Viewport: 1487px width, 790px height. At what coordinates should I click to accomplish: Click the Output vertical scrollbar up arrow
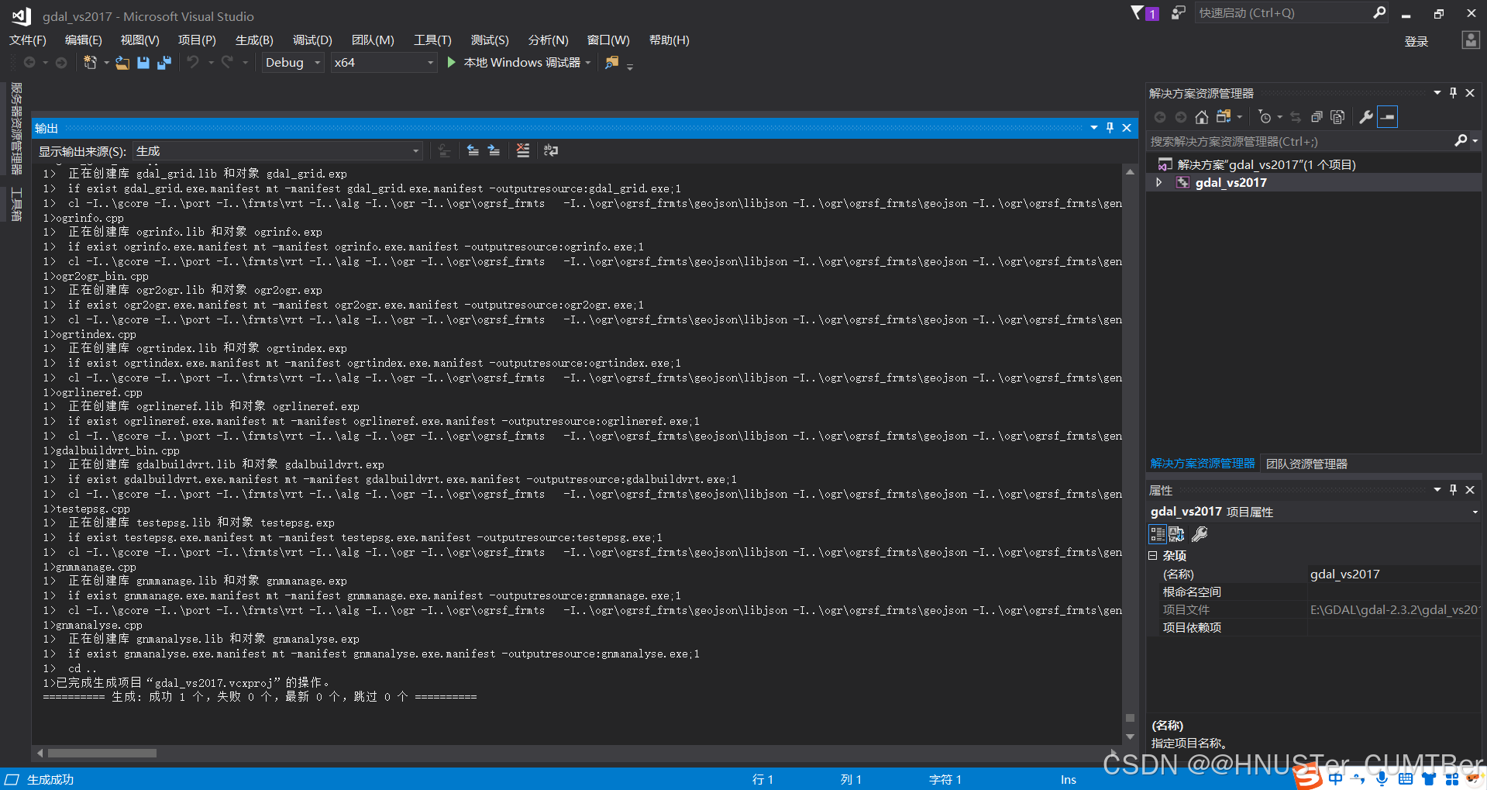tap(1130, 171)
